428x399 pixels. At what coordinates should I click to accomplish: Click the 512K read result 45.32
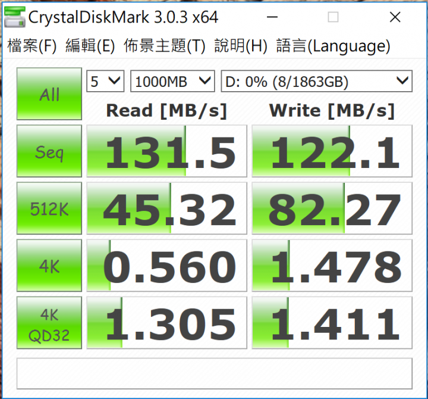pyautogui.click(x=167, y=208)
